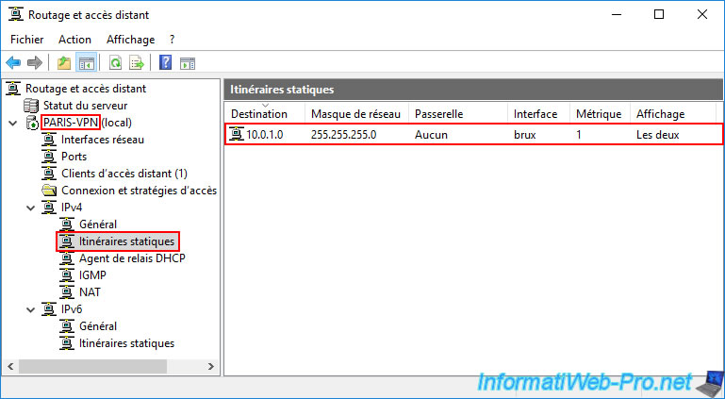Select Statut du serveur in tree
This screenshot has width=725, height=399.
point(85,106)
